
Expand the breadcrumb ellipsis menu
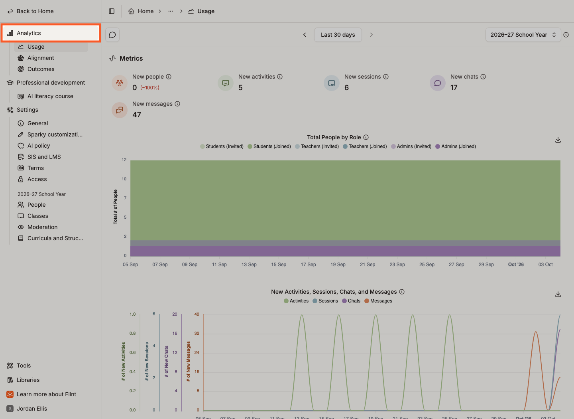(171, 11)
